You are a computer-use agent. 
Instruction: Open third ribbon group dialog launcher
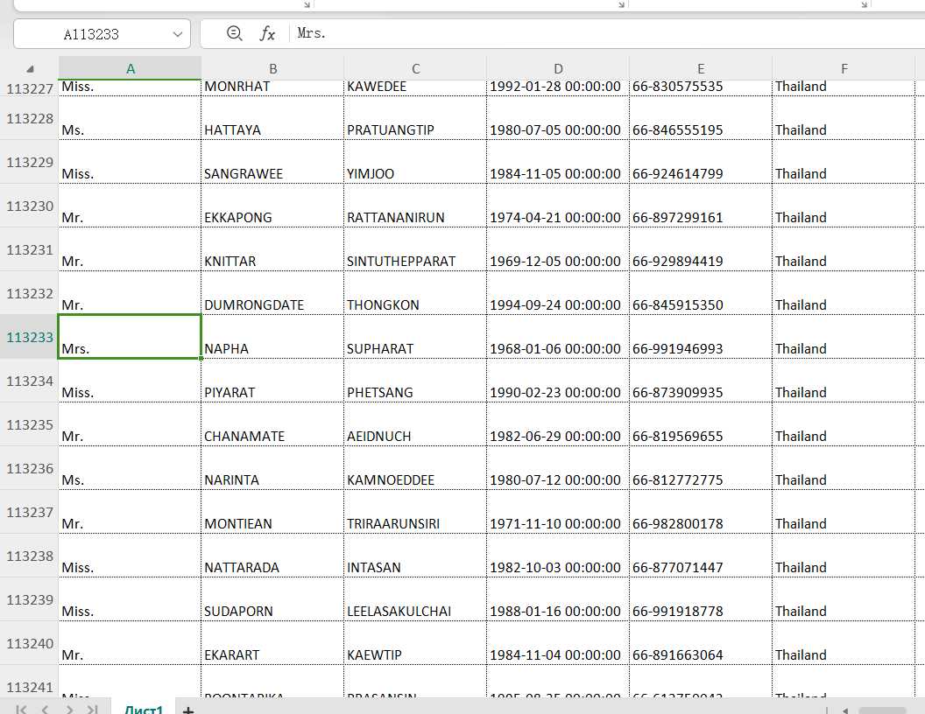[x=865, y=4]
